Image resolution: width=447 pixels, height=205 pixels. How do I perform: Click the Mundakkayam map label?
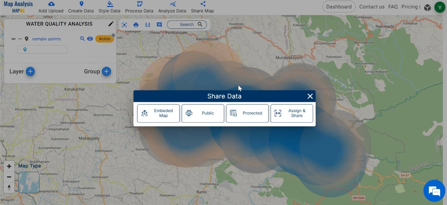289,58
